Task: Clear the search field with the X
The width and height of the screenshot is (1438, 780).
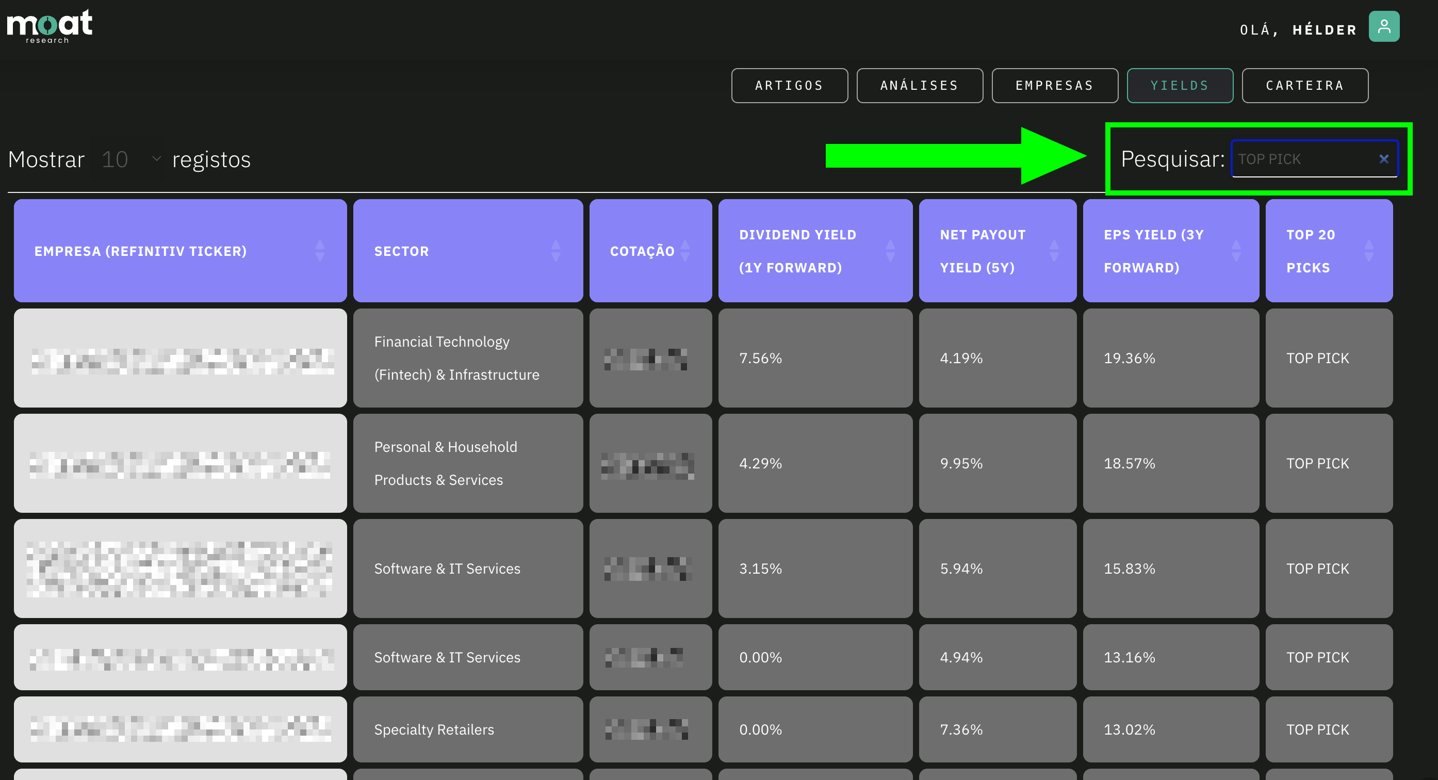Action: tap(1384, 159)
